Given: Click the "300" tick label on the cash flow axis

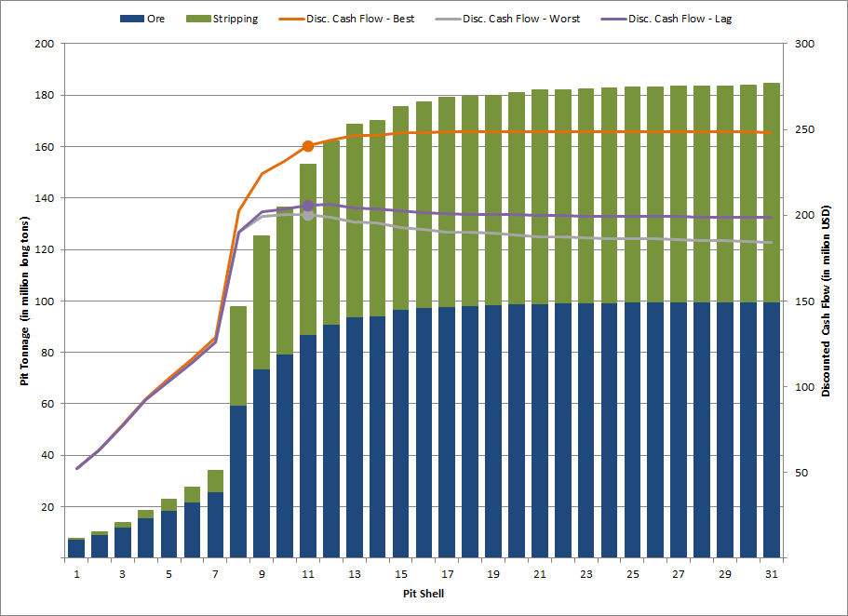Looking at the screenshot, I should 804,44.
